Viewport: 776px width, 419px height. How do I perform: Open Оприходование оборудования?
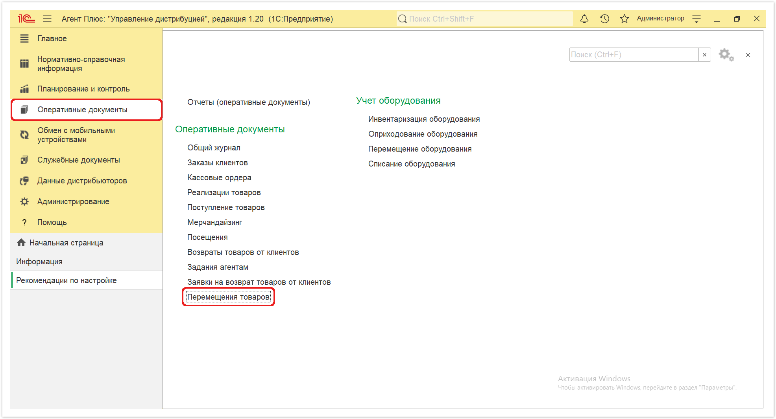tap(423, 134)
